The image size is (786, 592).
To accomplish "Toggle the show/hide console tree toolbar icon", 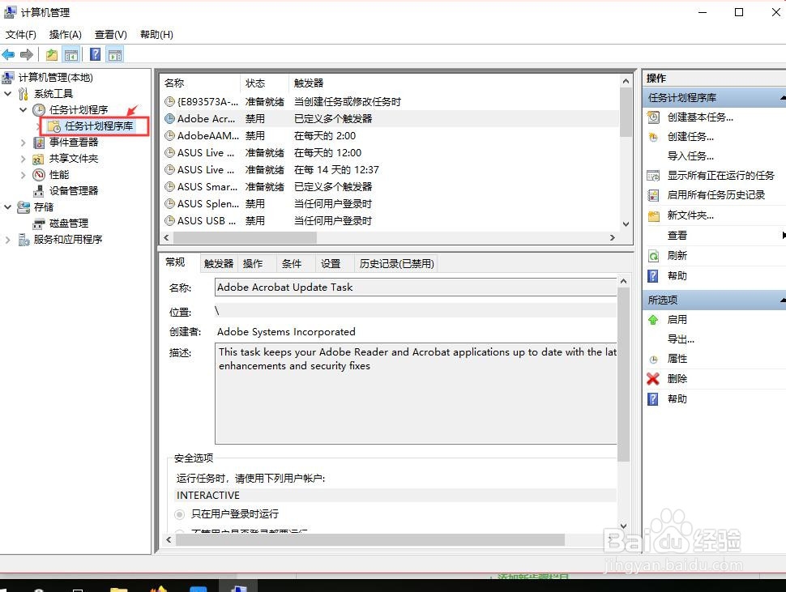I will pos(71,53).
